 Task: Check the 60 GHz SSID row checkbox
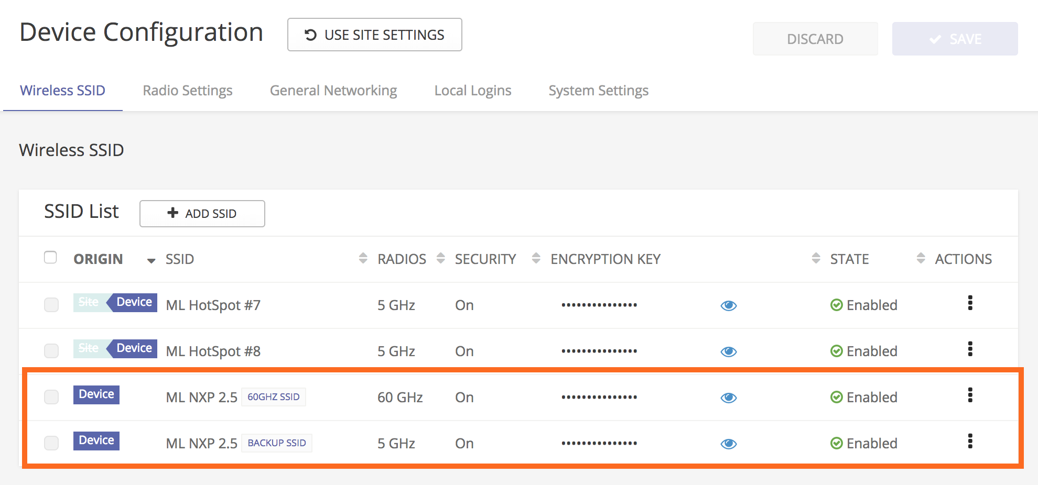click(x=51, y=397)
